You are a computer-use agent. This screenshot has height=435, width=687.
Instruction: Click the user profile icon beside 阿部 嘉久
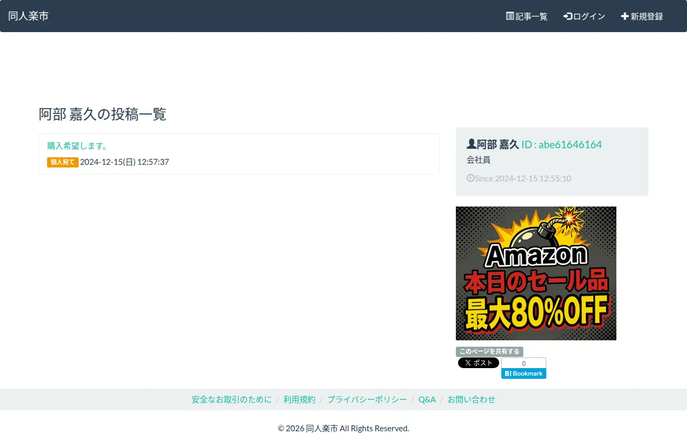[x=471, y=144]
